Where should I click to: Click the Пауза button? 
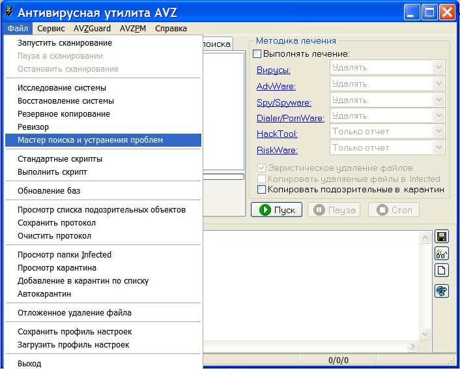(334, 210)
